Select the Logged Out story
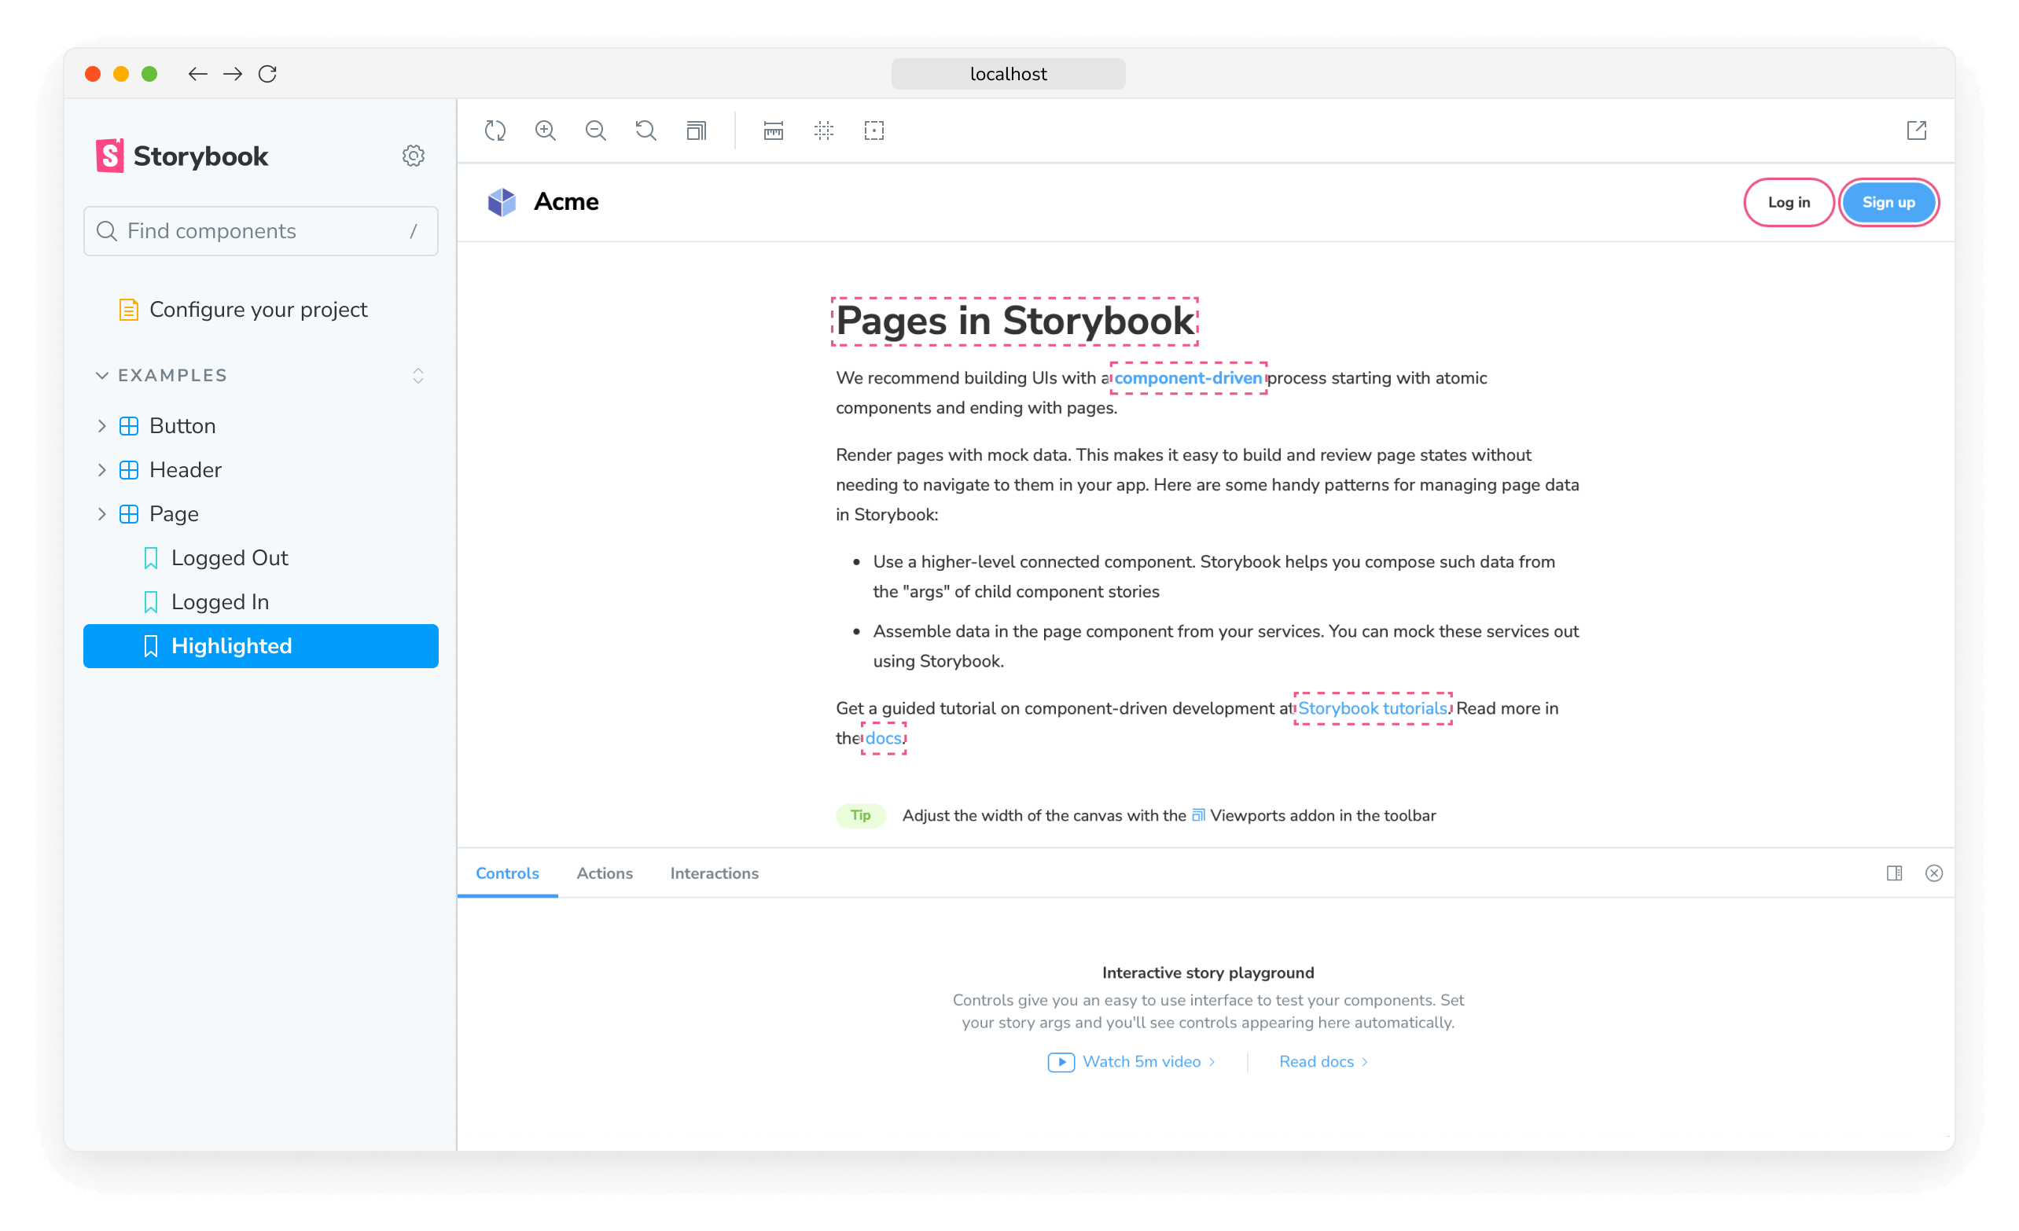Viewport: 2019px width, 1231px height. pyautogui.click(x=230, y=557)
